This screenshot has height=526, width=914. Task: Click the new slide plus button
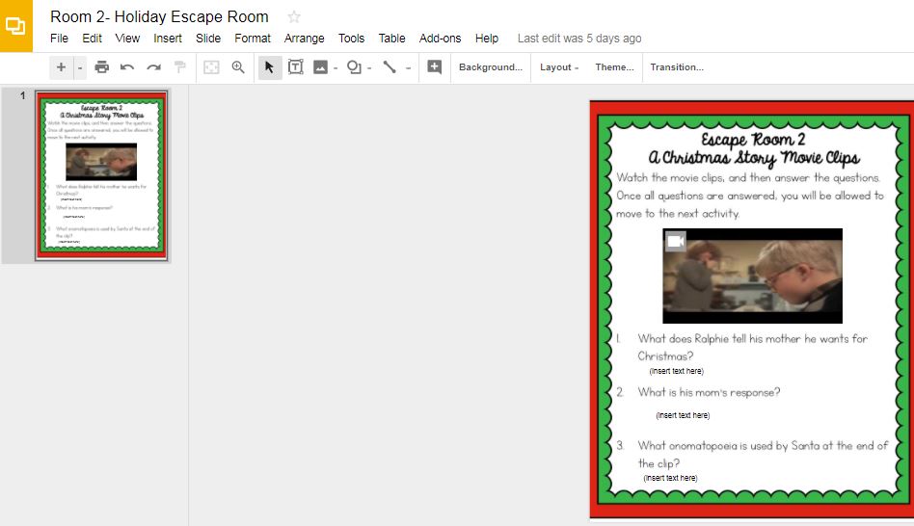[62, 67]
